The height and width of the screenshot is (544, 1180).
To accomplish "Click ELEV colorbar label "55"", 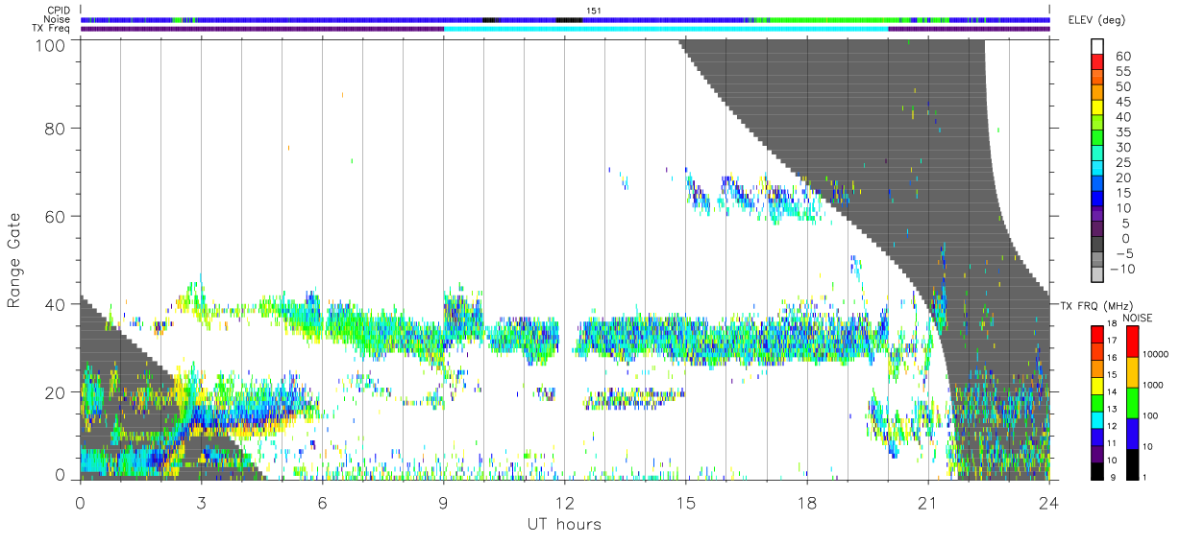I will (1122, 72).
